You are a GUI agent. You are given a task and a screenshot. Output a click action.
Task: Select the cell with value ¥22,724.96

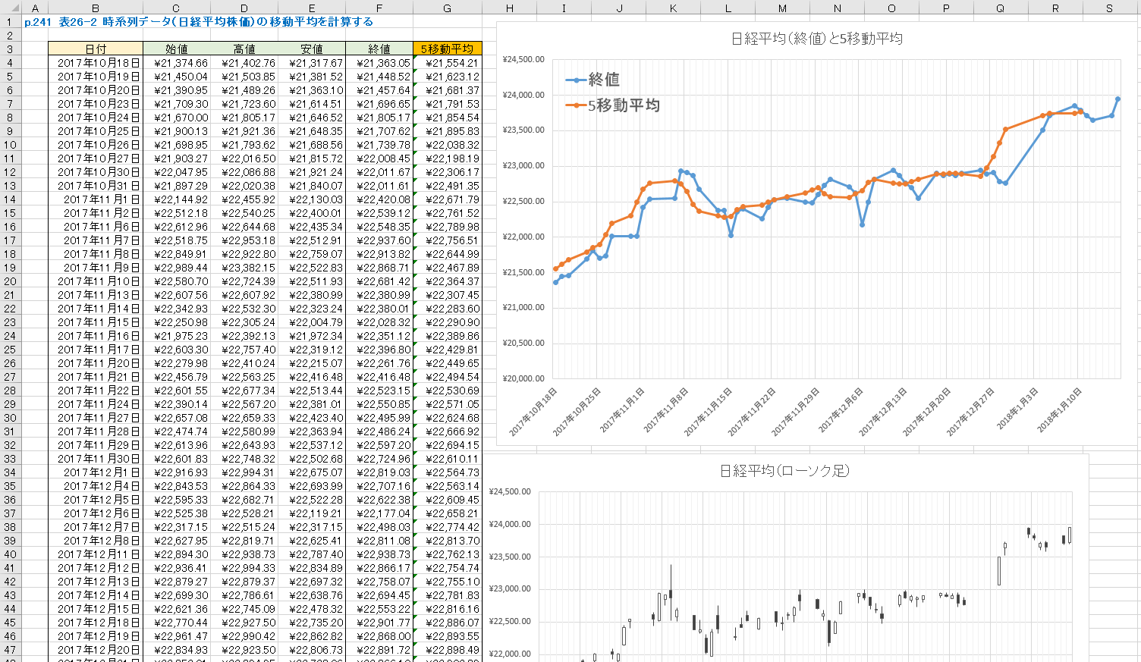point(379,459)
